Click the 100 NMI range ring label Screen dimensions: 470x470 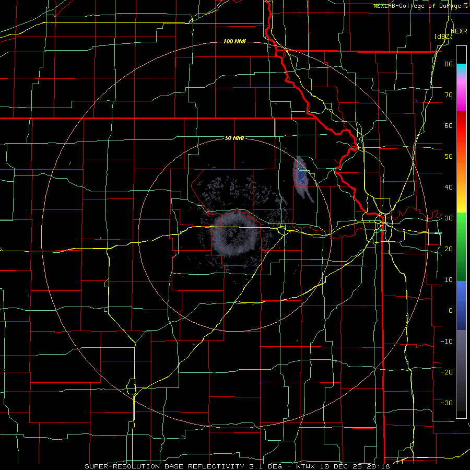pyautogui.click(x=234, y=41)
